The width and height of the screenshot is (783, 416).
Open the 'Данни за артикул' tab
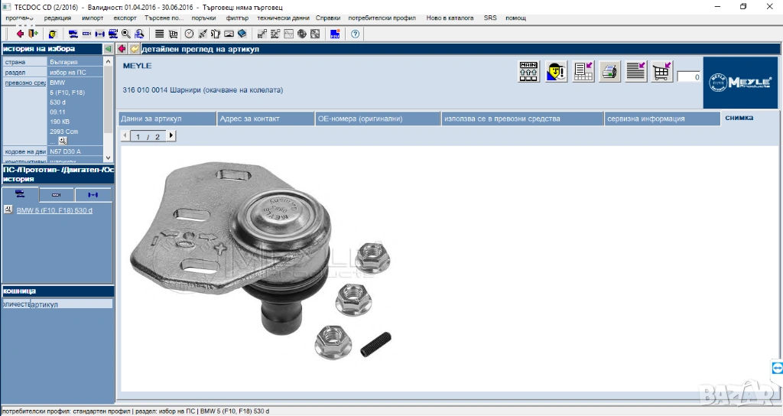click(x=151, y=119)
